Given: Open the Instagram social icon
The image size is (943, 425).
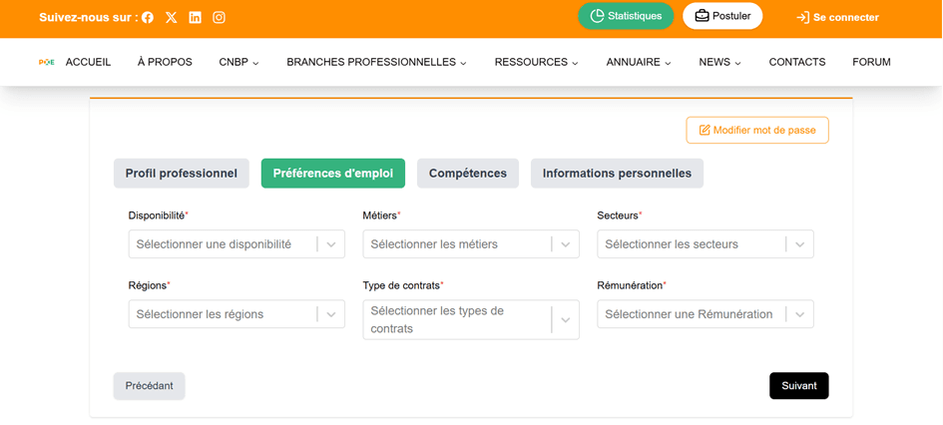Looking at the screenshot, I should point(219,18).
